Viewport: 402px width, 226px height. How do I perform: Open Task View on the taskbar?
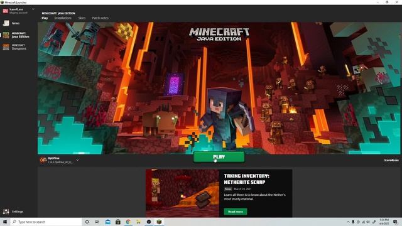(x=97, y=222)
